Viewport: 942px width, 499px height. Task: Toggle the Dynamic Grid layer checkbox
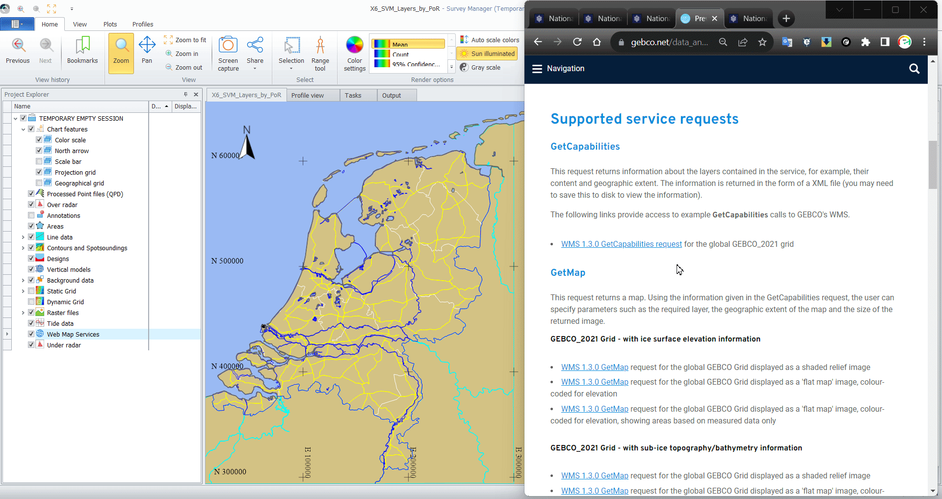pos(31,302)
